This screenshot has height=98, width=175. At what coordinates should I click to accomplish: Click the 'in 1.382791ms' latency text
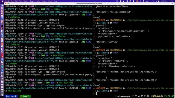[x=12, y=45]
